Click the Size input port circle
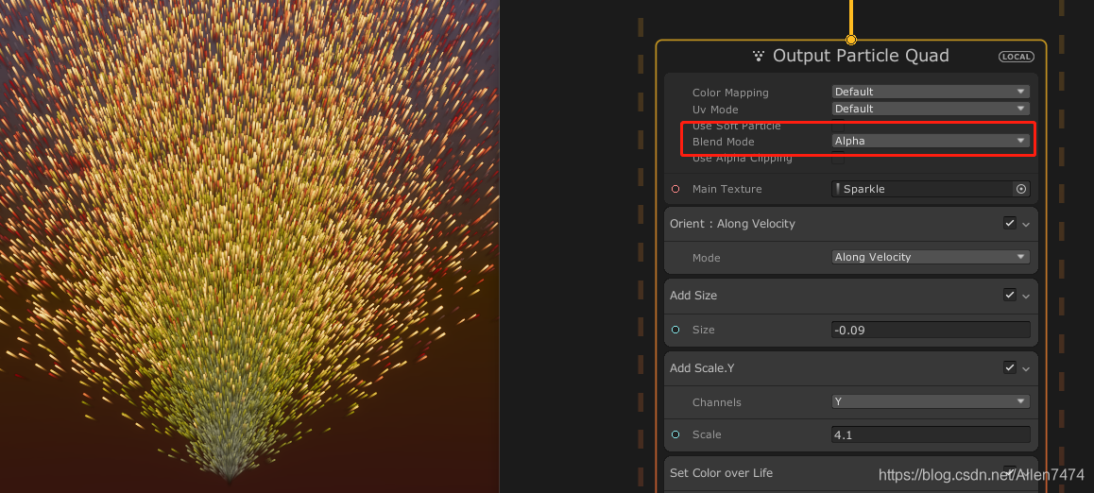 675,330
